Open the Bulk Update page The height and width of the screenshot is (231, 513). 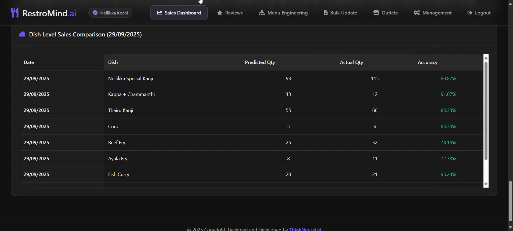pyautogui.click(x=340, y=13)
